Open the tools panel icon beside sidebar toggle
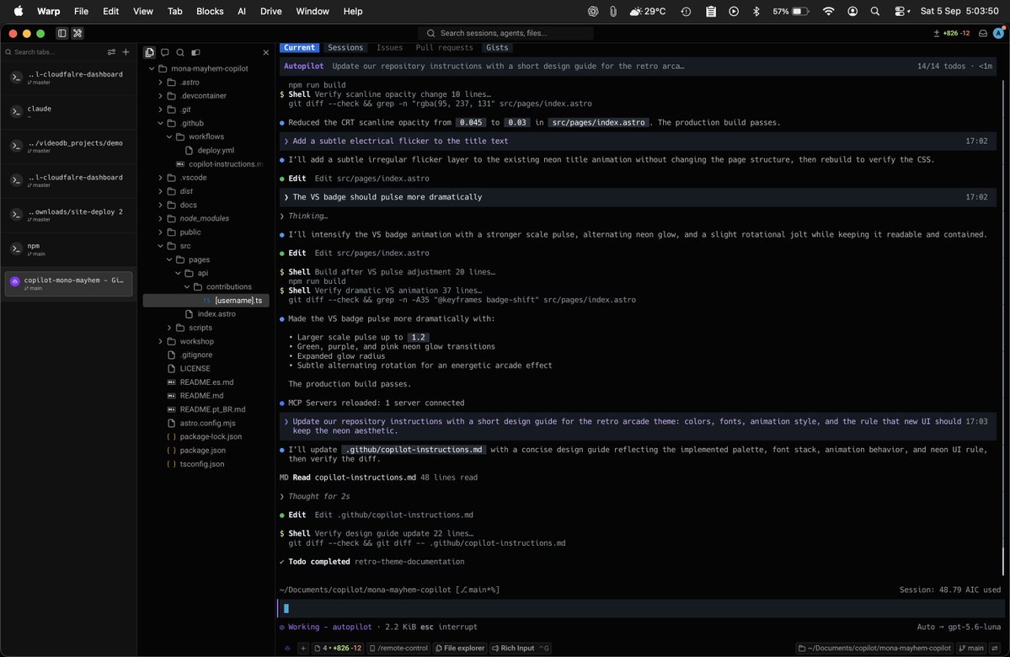Screen dimensions: 1010x657 (77, 34)
